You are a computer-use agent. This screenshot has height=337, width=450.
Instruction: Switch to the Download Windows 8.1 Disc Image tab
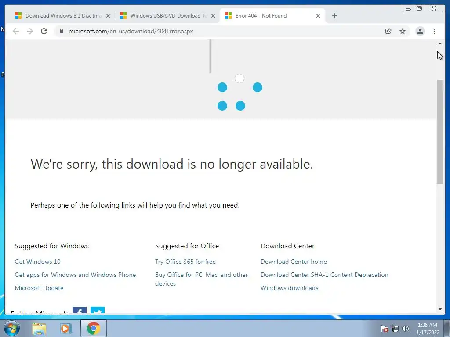click(62, 16)
